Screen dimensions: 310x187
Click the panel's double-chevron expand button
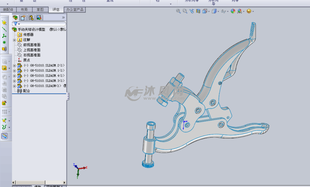point(63,17)
